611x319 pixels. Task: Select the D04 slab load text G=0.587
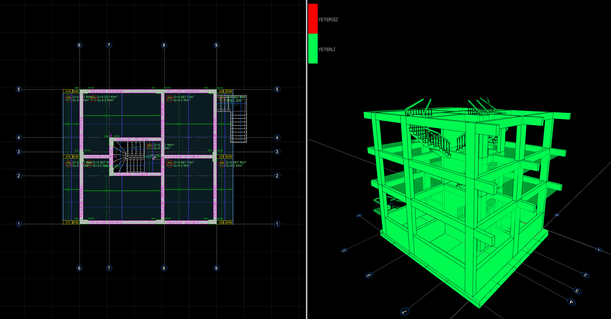click(x=184, y=97)
